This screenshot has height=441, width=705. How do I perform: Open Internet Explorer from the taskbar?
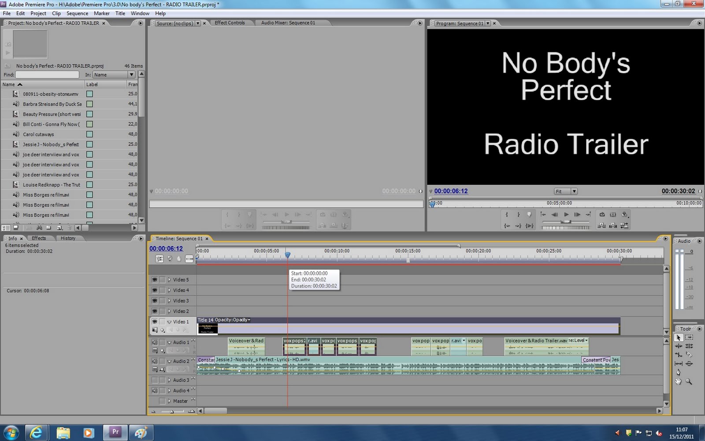click(x=36, y=433)
